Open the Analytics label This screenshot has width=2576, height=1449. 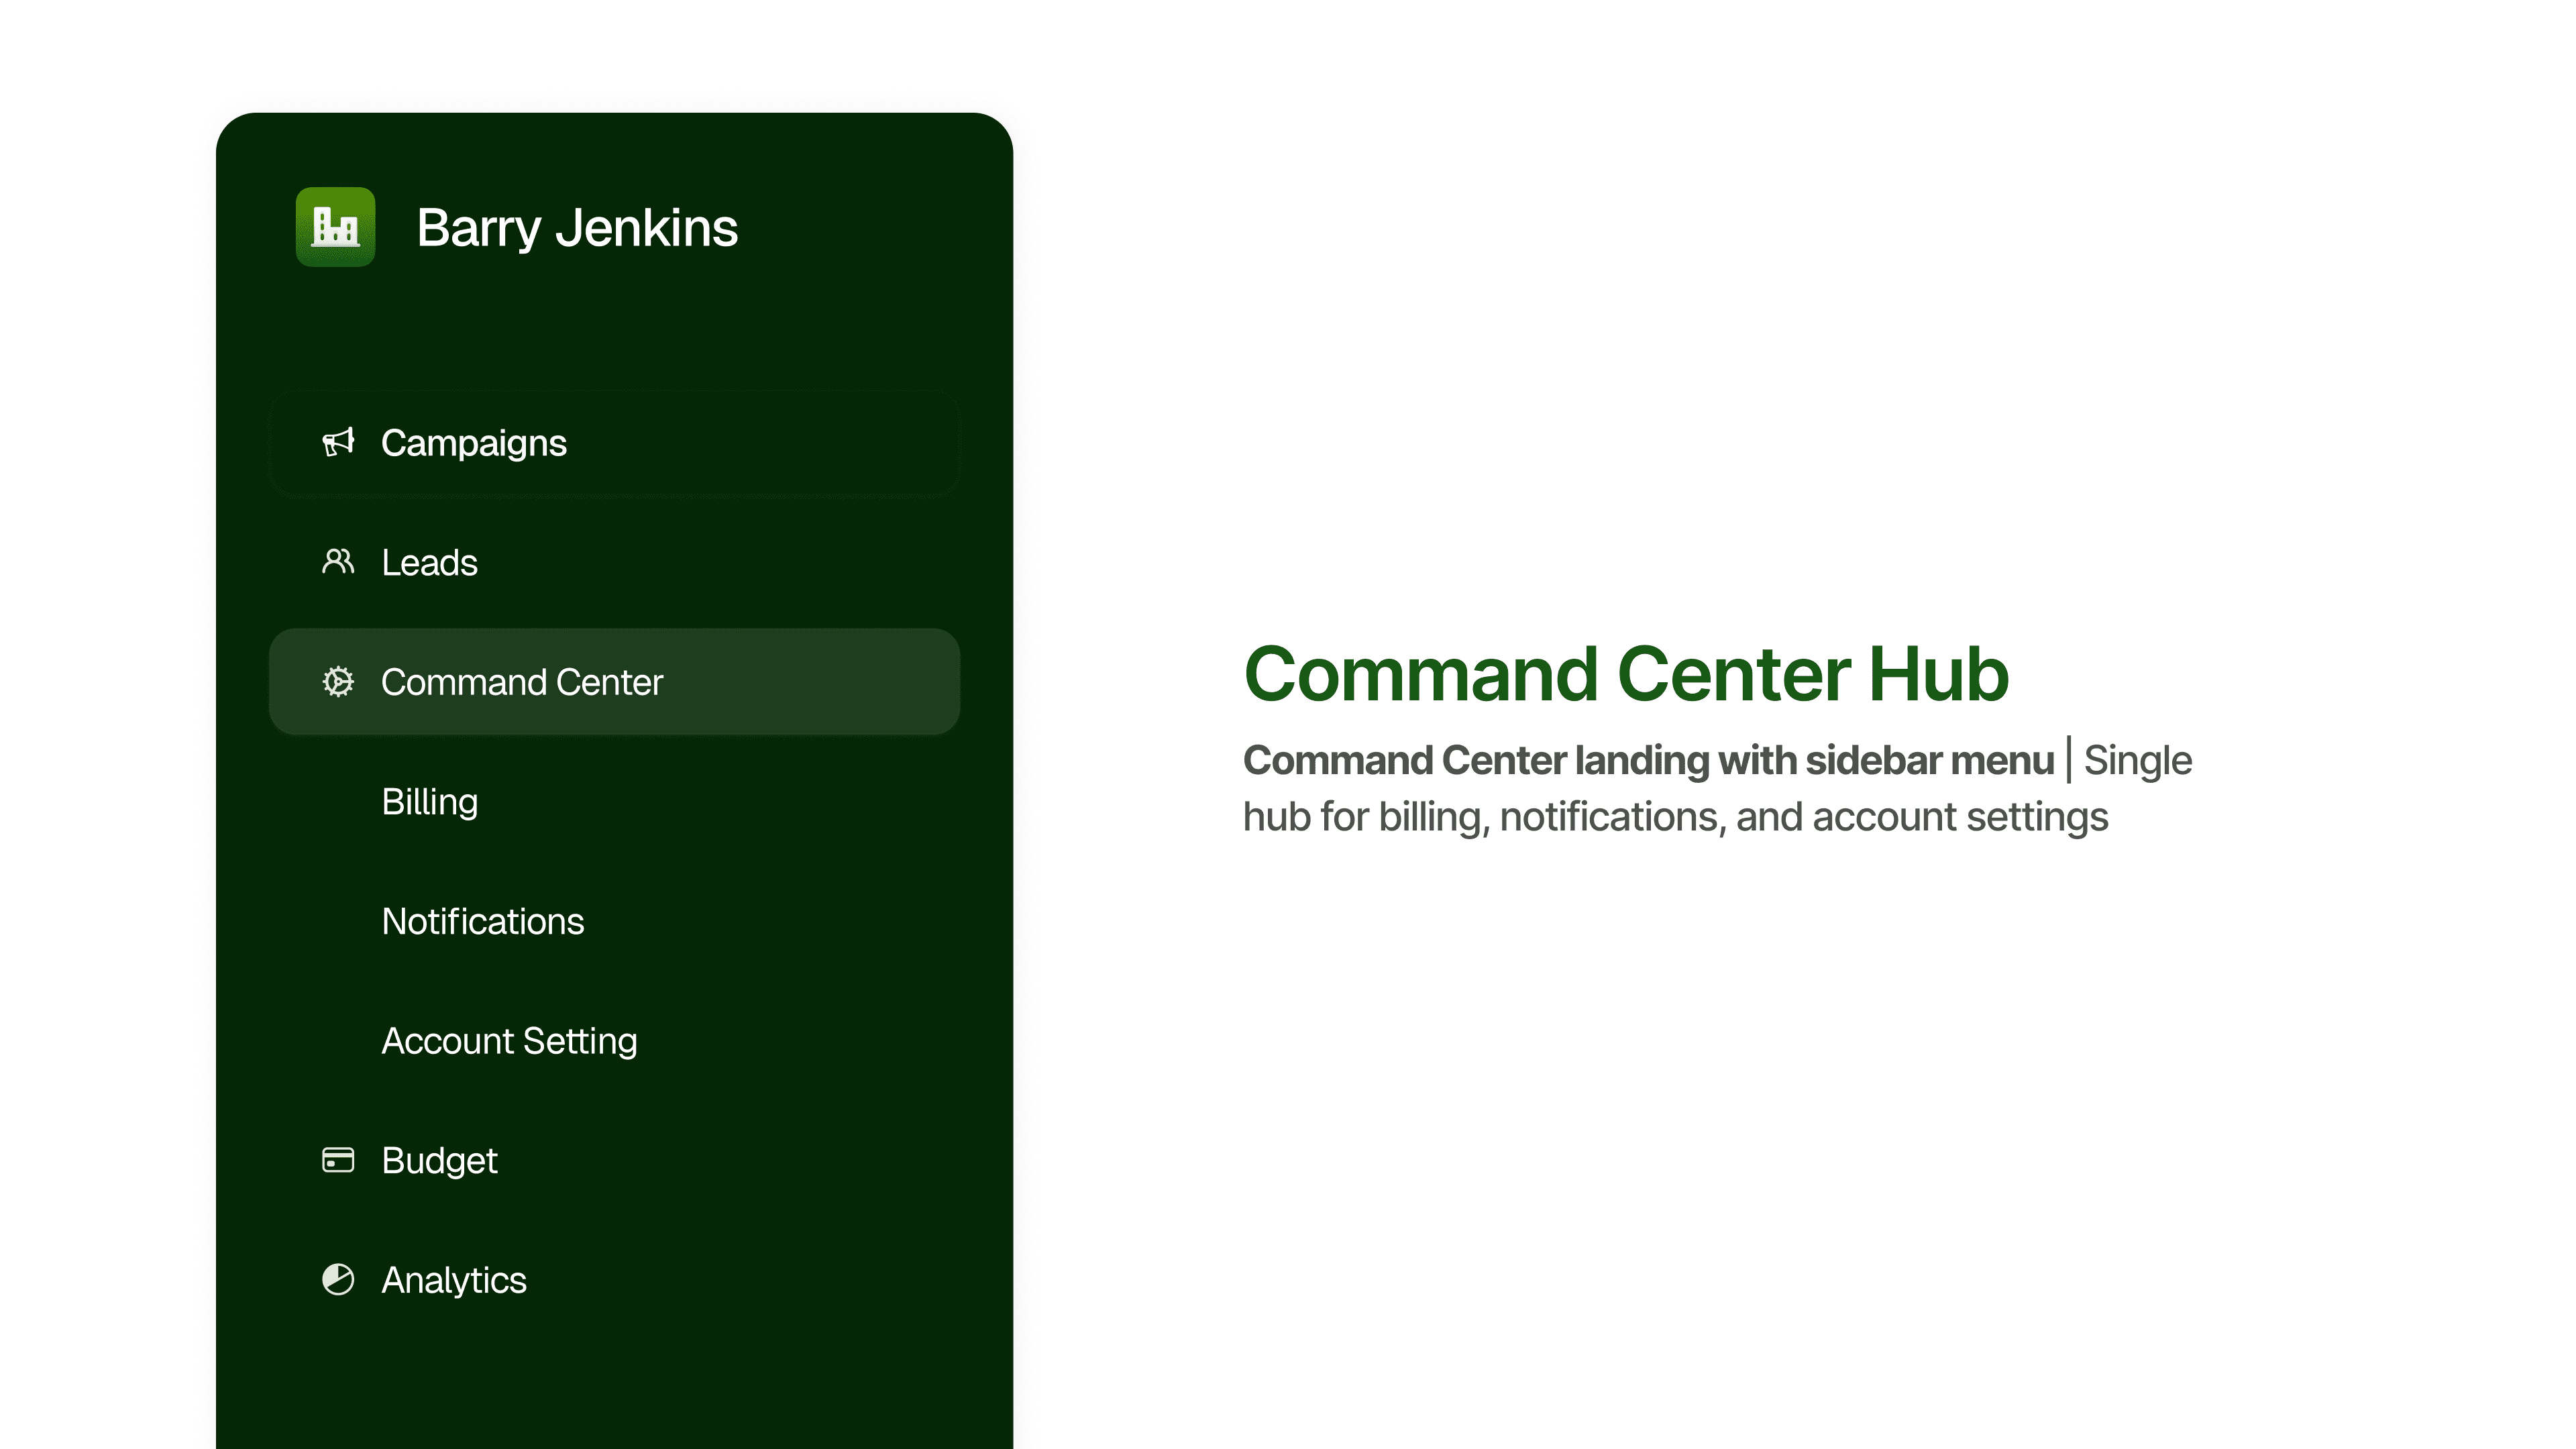click(453, 1280)
